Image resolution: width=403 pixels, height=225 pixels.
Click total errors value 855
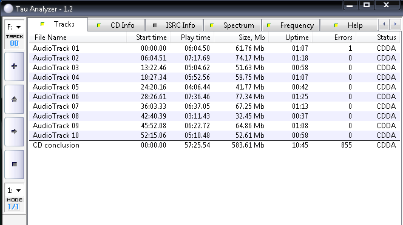point(347,145)
